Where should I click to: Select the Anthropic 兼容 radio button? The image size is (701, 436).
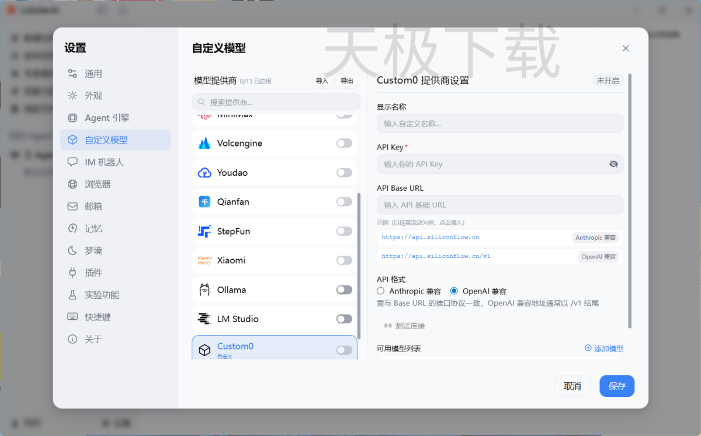click(x=381, y=291)
